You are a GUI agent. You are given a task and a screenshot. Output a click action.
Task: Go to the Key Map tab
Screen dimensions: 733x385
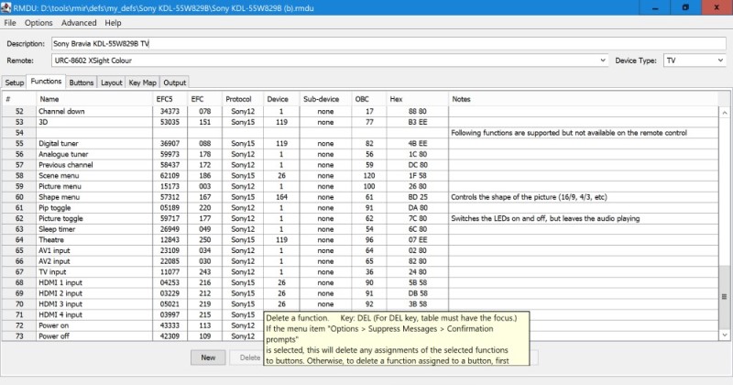142,82
